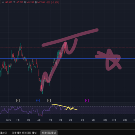
Task: Click the 12월 label on time axis
Action: point(125,120)
